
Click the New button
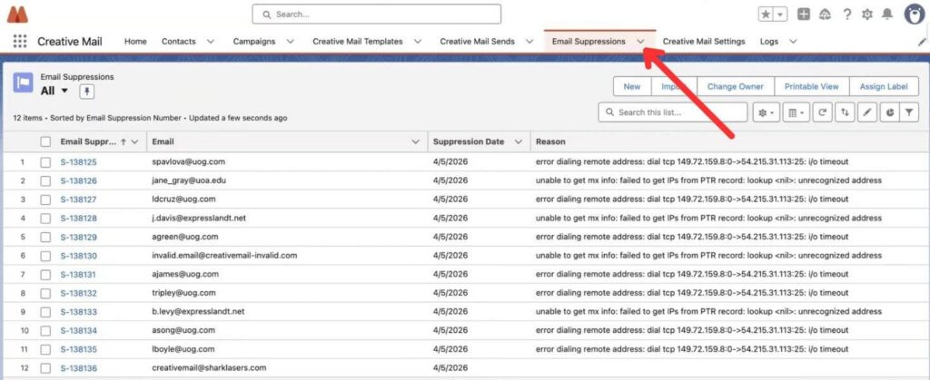pyautogui.click(x=632, y=86)
